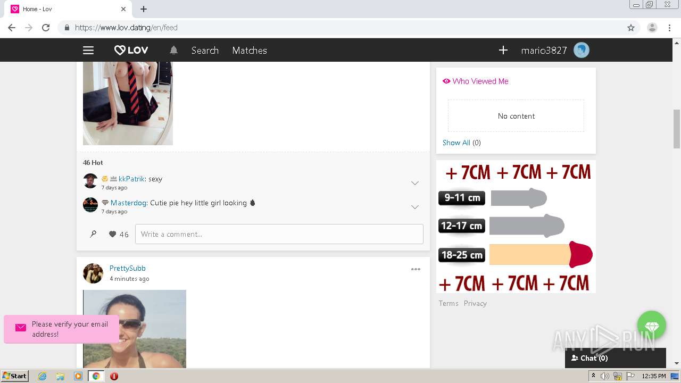This screenshot has width=681, height=383.
Task: Click the envelope icon in verify email notice
Action: coord(21,328)
